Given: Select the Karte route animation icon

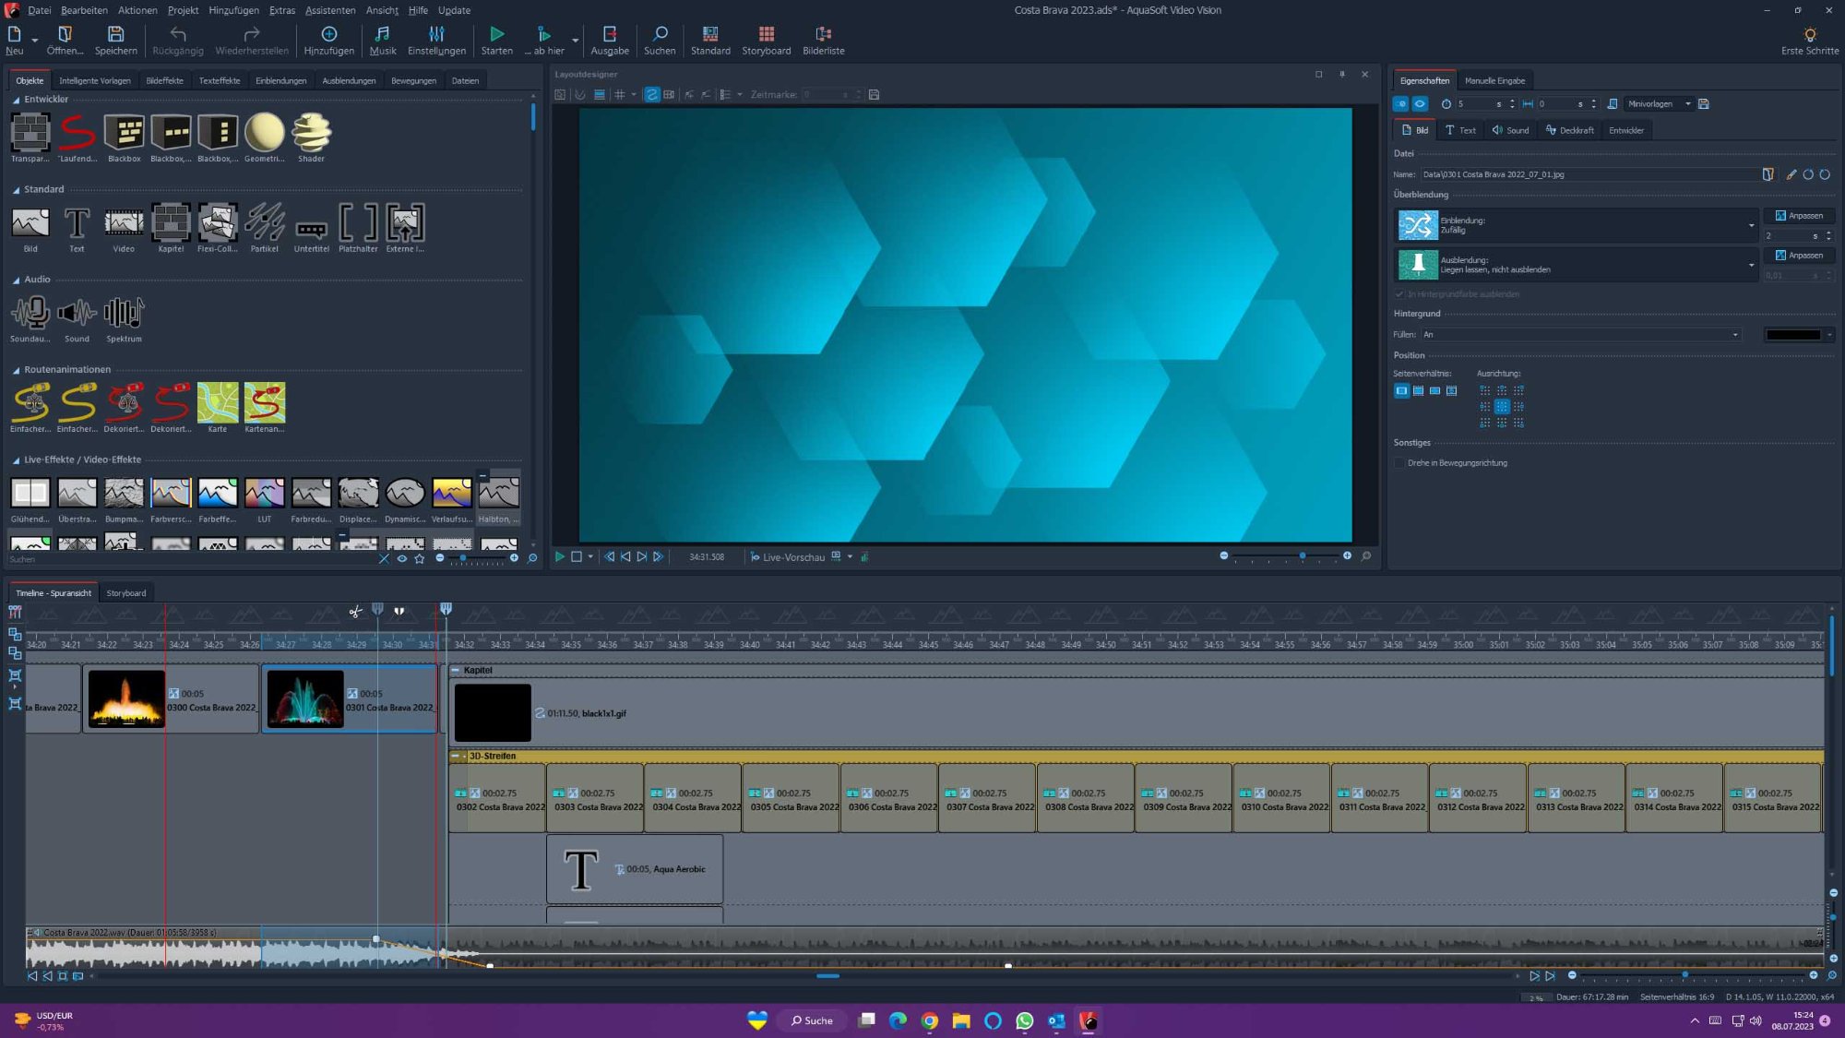Looking at the screenshot, I should [x=217, y=403].
